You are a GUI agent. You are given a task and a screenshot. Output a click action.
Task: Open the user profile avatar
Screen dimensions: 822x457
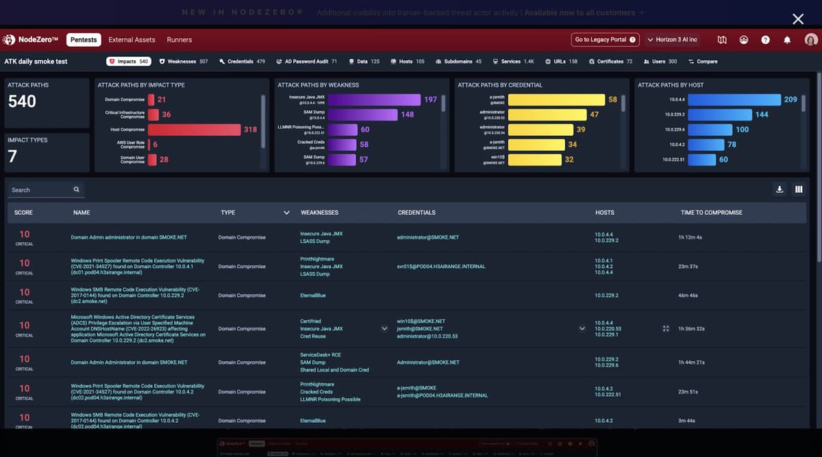click(x=811, y=40)
